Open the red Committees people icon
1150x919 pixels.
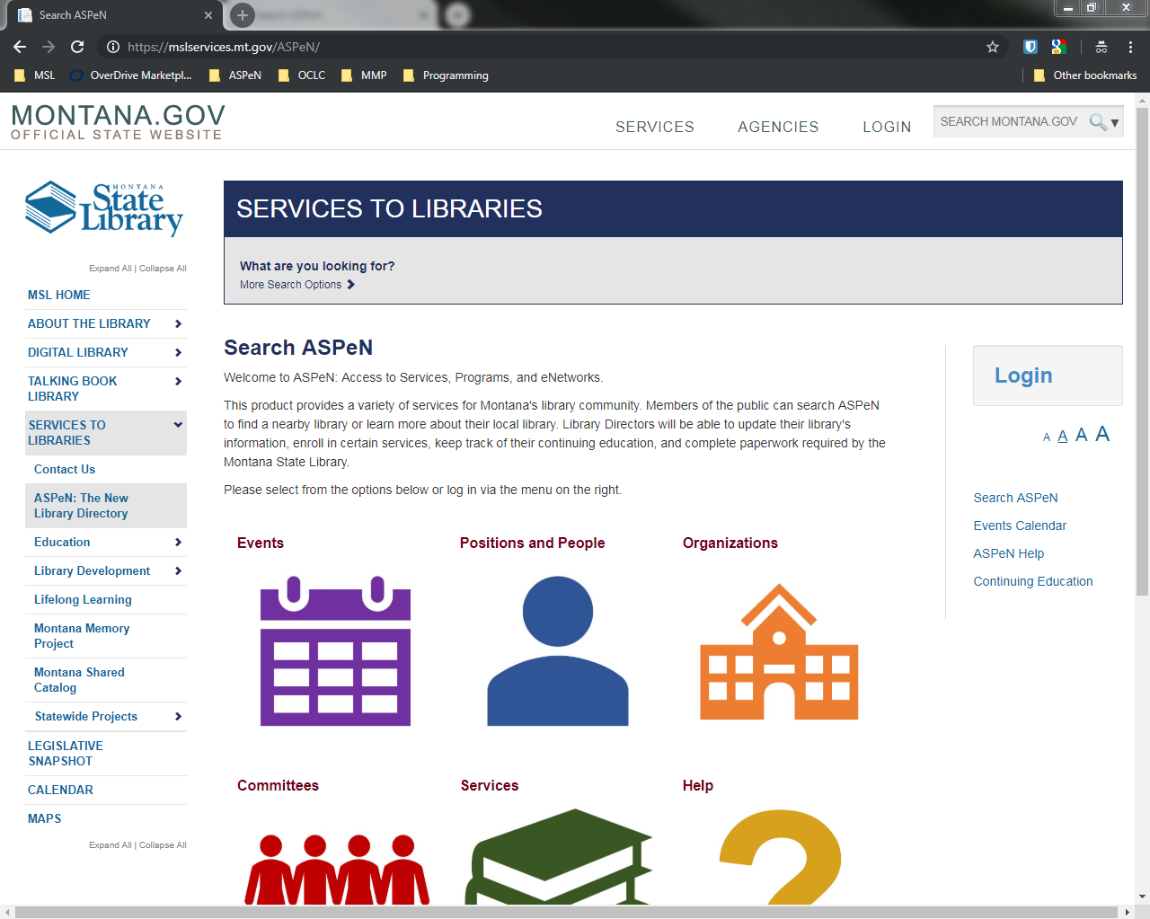(x=337, y=869)
